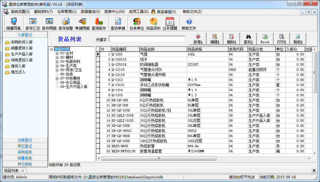The width and height of the screenshot is (320, 182).
Task: Close the 货品列表 tab
Action: click(23, 171)
